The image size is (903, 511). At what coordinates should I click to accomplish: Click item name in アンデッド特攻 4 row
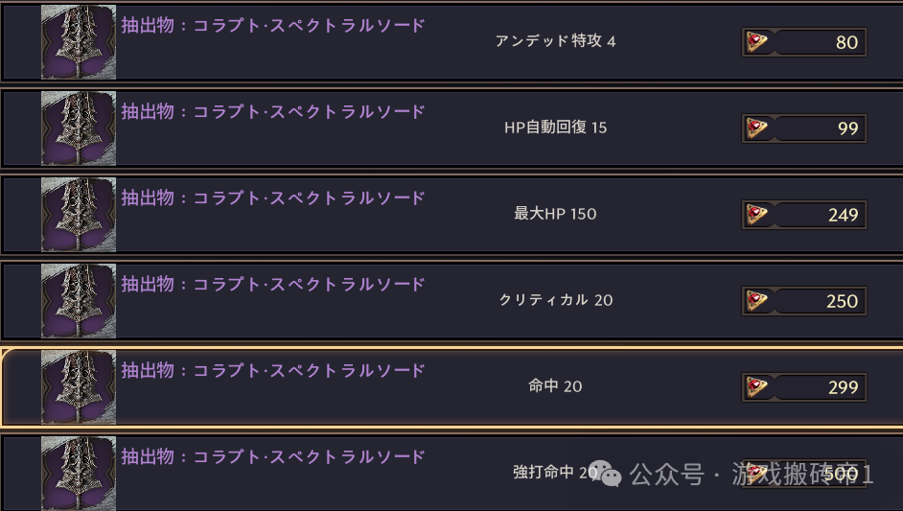click(x=273, y=26)
